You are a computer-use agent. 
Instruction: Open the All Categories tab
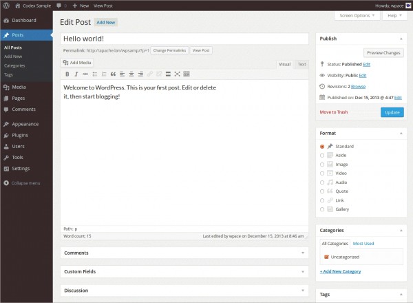(x=335, y=244)
